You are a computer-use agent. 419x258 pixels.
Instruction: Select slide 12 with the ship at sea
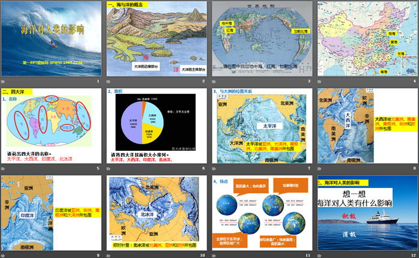[x=366, y=213]
